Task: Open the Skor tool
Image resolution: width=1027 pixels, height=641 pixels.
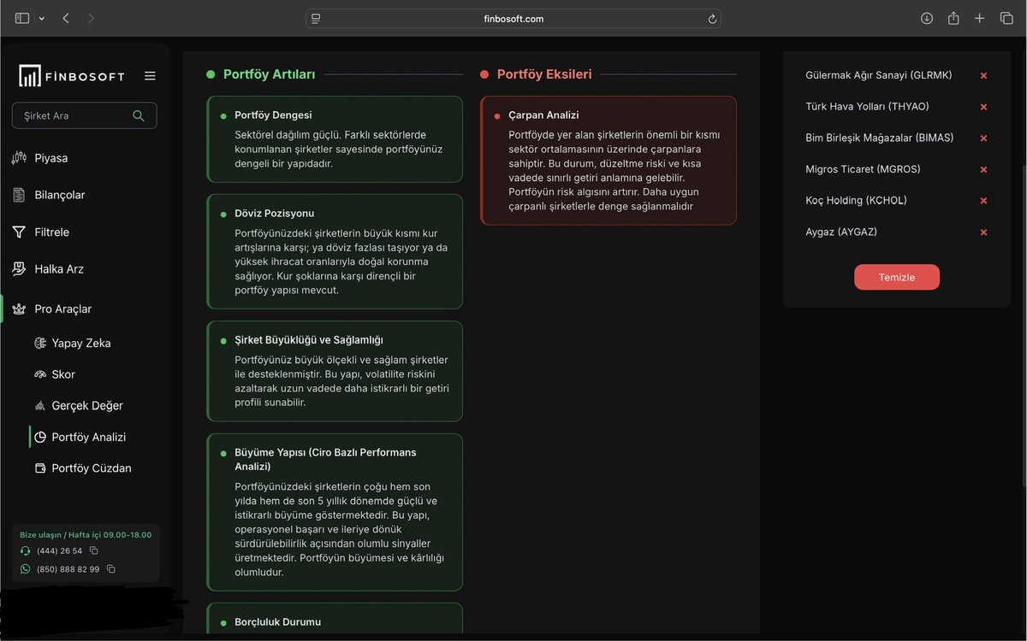Action: point(63,374)
